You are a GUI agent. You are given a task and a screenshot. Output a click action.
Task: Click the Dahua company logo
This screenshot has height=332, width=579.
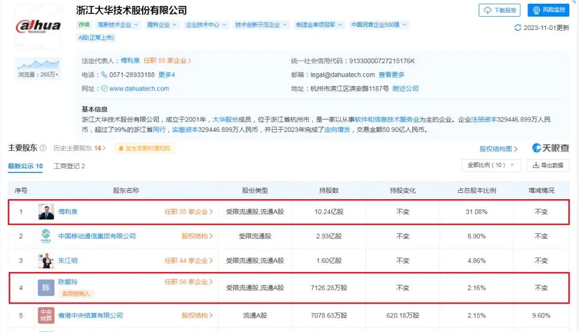point(38,27)
